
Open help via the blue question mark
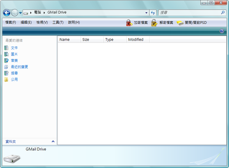coord(222,31)
